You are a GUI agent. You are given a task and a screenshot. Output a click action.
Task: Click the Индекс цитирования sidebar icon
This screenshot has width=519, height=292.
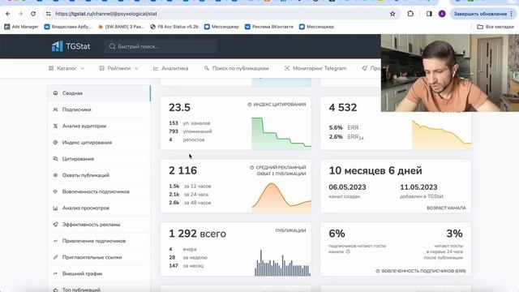pyautogui.click(x=55, y=143)
